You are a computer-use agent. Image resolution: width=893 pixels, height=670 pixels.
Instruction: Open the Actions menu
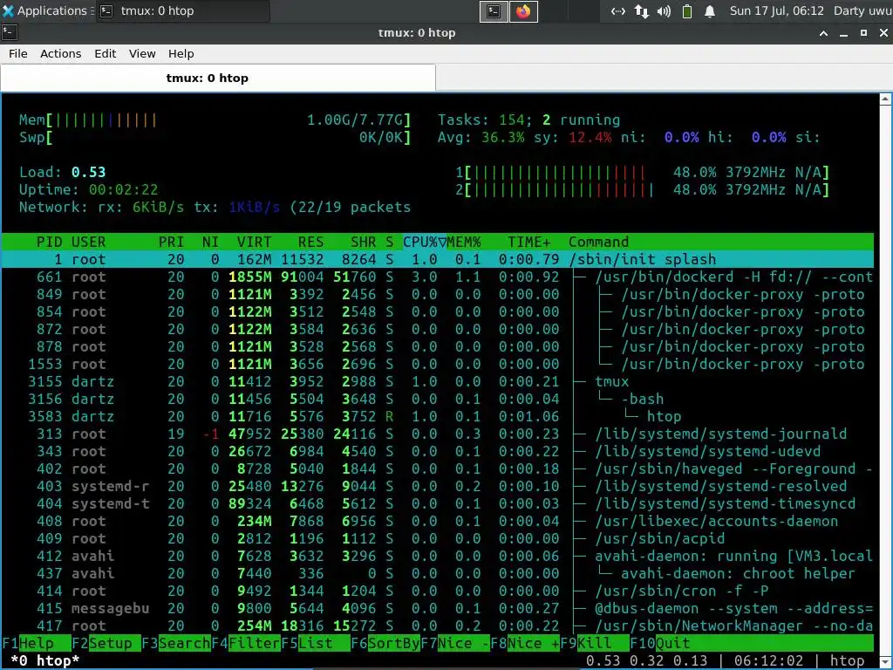tap(60, 53)
